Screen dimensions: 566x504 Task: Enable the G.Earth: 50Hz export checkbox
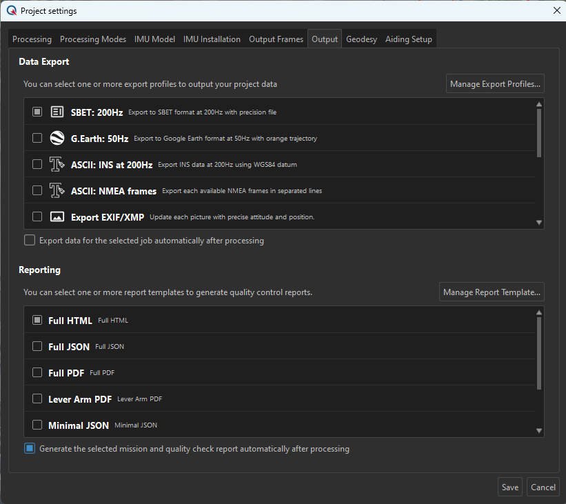pyautogui.click(x=37, y=138)
